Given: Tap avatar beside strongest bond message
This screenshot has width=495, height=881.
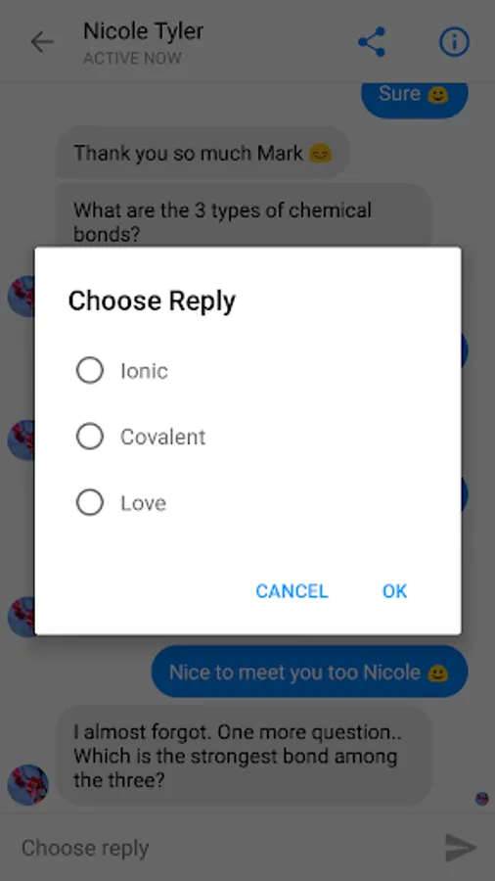Looking at the screenshot, I should click(28, 785).
